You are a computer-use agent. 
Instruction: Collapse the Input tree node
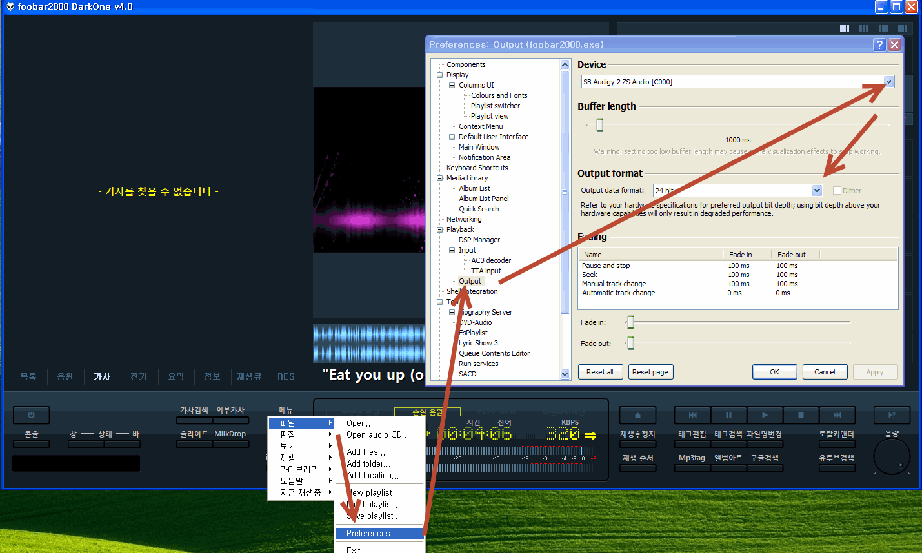(452, 250)
